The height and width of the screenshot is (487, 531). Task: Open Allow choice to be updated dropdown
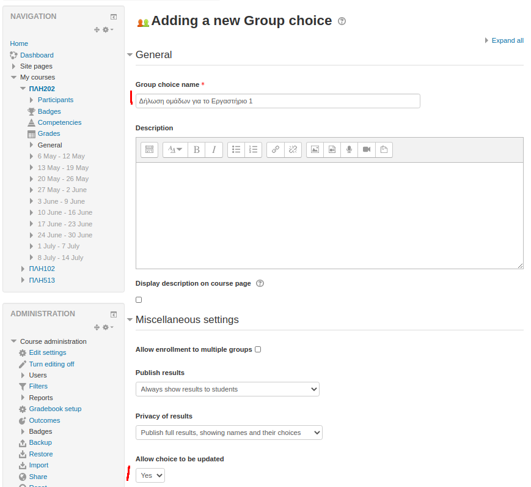[x=150, y=475]
